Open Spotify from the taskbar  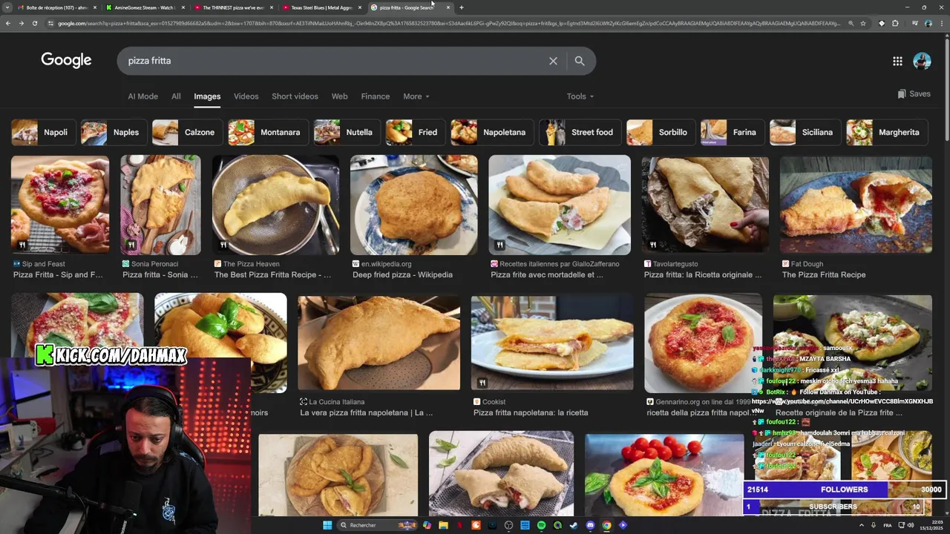pos(541,525)
